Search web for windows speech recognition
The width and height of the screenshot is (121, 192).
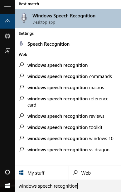click(68, 65)
